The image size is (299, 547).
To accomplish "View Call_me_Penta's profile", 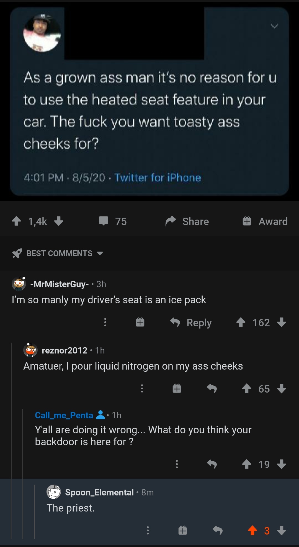I will coord(64,415).
